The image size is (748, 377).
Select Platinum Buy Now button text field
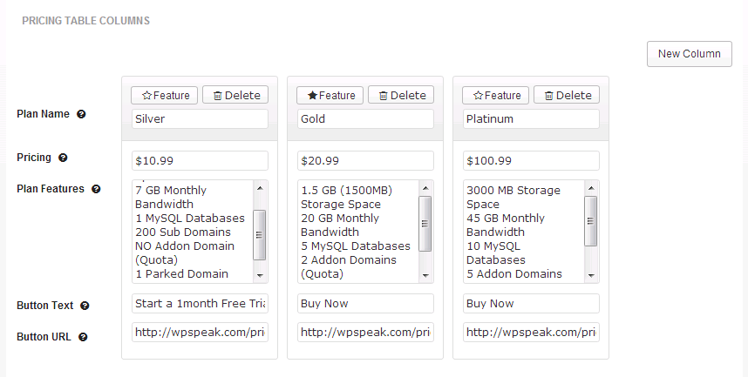(x=531, y=304)
